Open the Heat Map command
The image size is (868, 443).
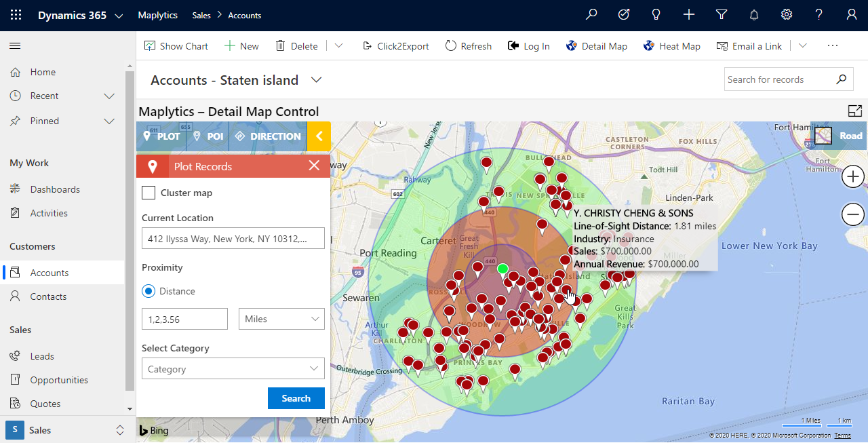[671, 46]
